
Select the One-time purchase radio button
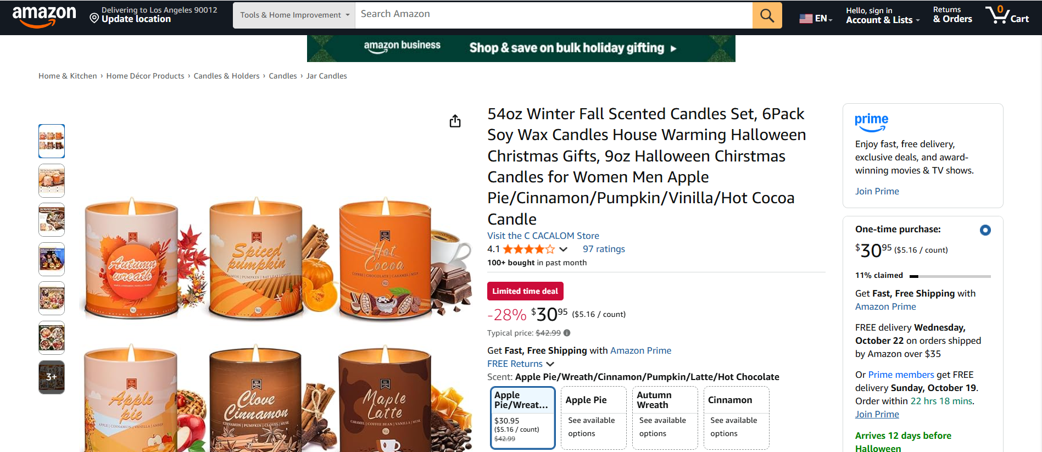click(x=985, y=230)
